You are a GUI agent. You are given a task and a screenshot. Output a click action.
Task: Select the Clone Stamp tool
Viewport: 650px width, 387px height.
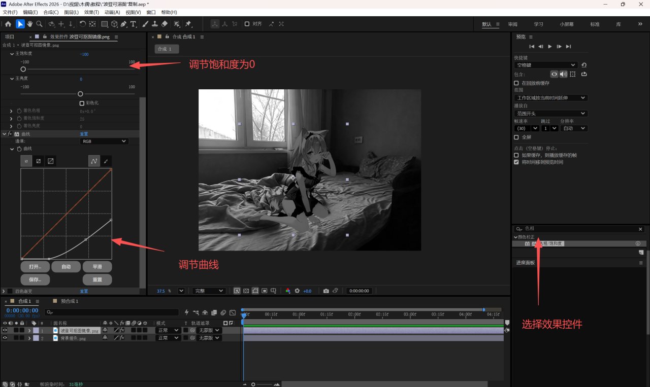[154, 24]
